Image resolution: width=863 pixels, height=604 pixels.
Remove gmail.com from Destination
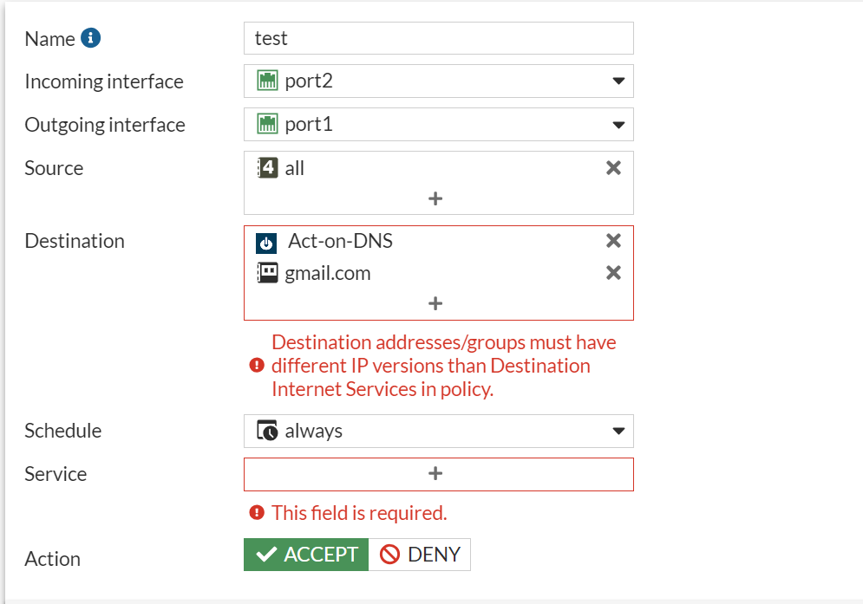click(x=613, y=273)
